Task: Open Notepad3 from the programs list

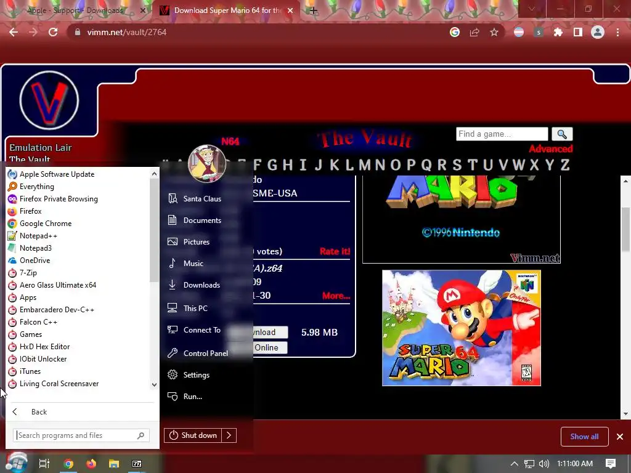Action: tap(35, 248)
